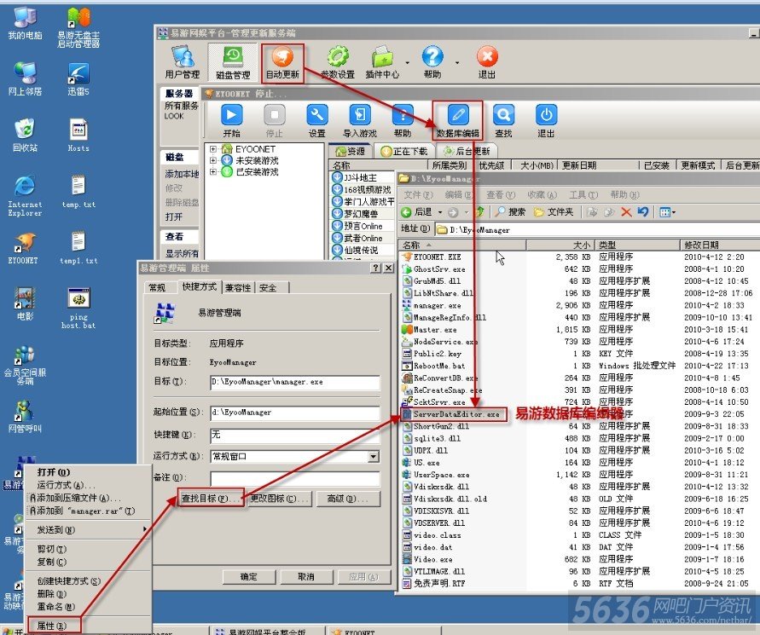Open the 安全 tab in properties dialog

[x=268, y=288]
